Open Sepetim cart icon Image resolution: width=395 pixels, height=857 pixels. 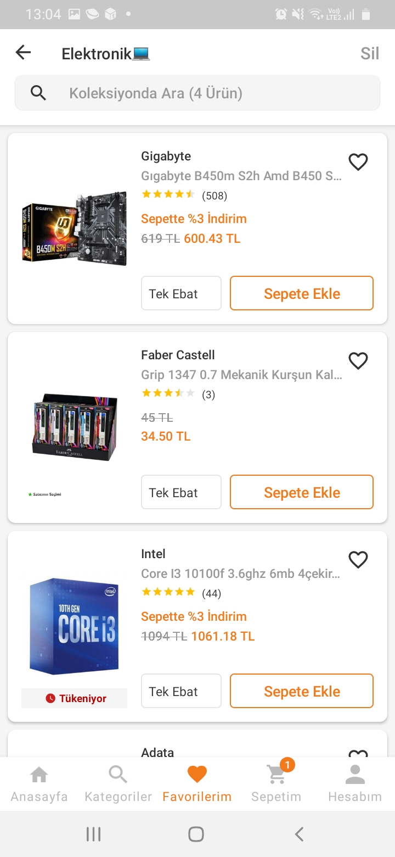(x=276, y=776)
